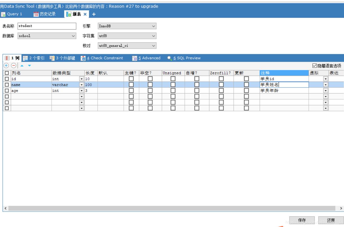
Task: Click the remove column minus icon
Action: (14, 66)
